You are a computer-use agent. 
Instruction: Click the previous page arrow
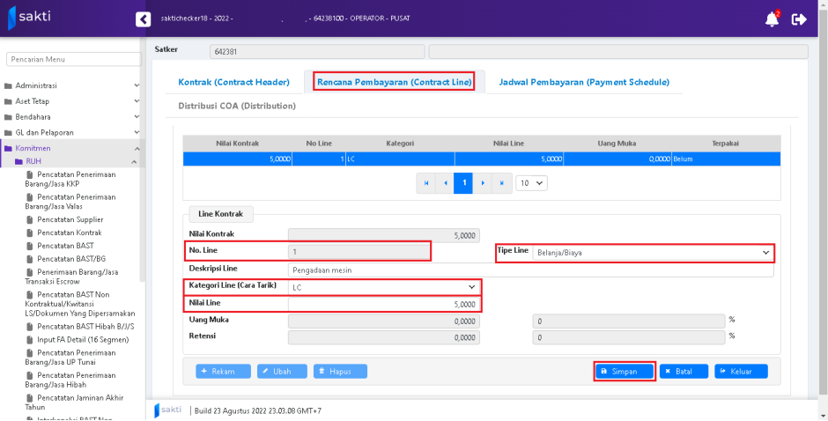click(x=445, y=182)
